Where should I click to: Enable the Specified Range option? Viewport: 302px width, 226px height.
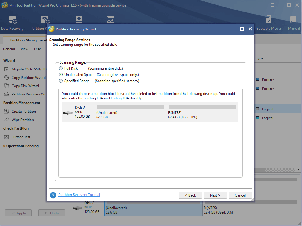[61, 81]
